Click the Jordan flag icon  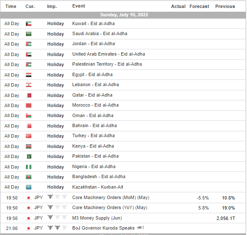(x=29, y=44)
